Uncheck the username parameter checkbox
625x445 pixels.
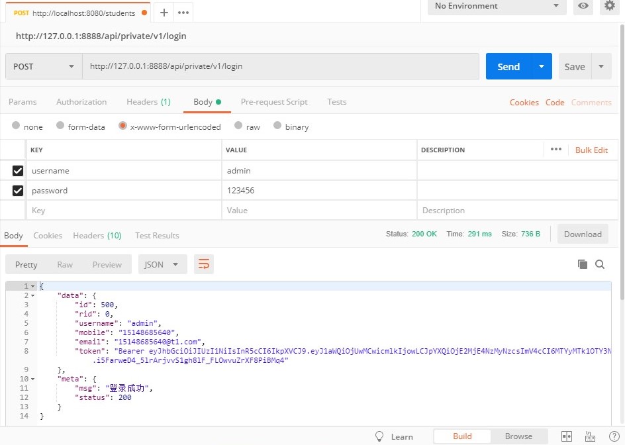coord(18,171)
